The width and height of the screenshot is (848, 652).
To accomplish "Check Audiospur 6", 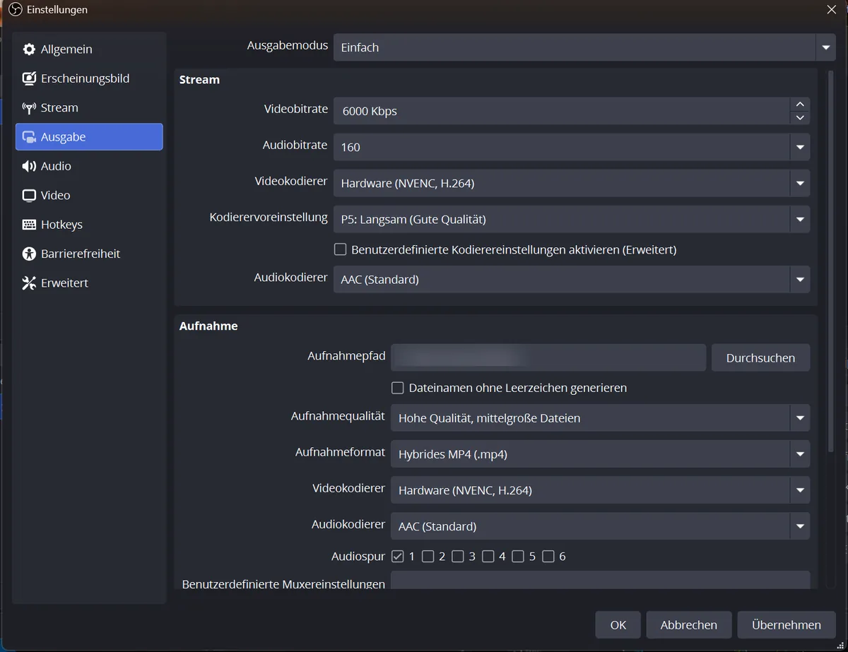I will click(x=548, y=557).
